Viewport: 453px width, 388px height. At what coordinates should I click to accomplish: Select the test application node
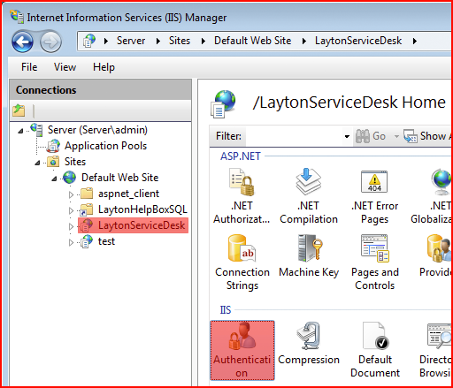[106, 241]
